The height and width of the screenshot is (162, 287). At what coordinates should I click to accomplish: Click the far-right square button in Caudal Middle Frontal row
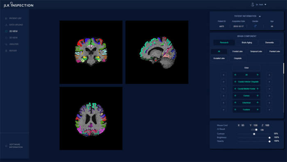point(269,89)
